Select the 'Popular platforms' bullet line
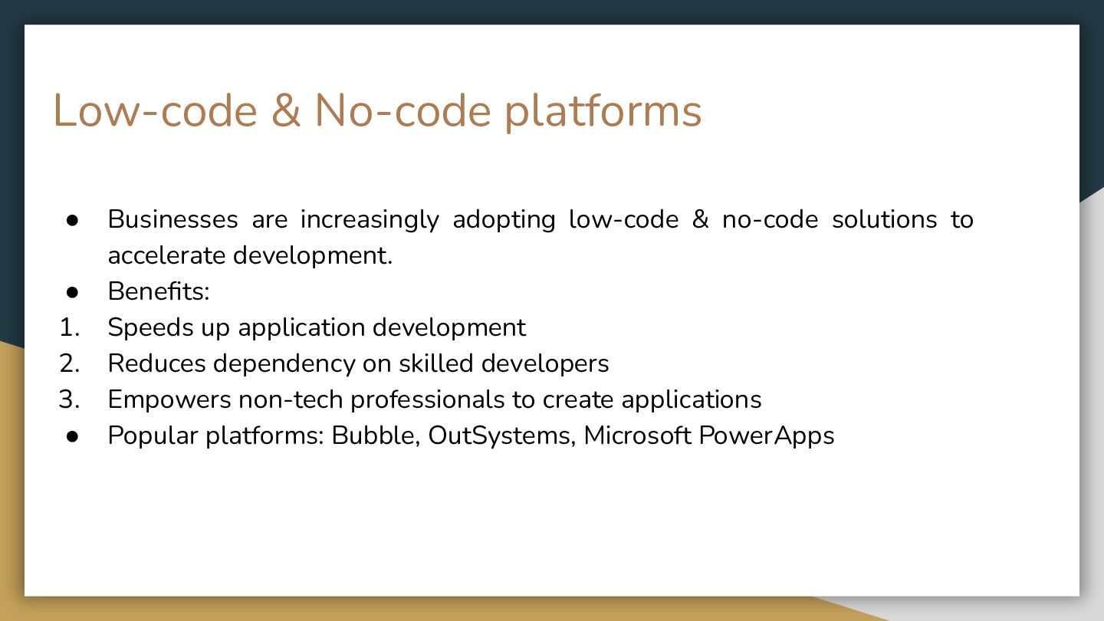Image resolution: width=1104 pixels, height=621 pixels. 471,435
